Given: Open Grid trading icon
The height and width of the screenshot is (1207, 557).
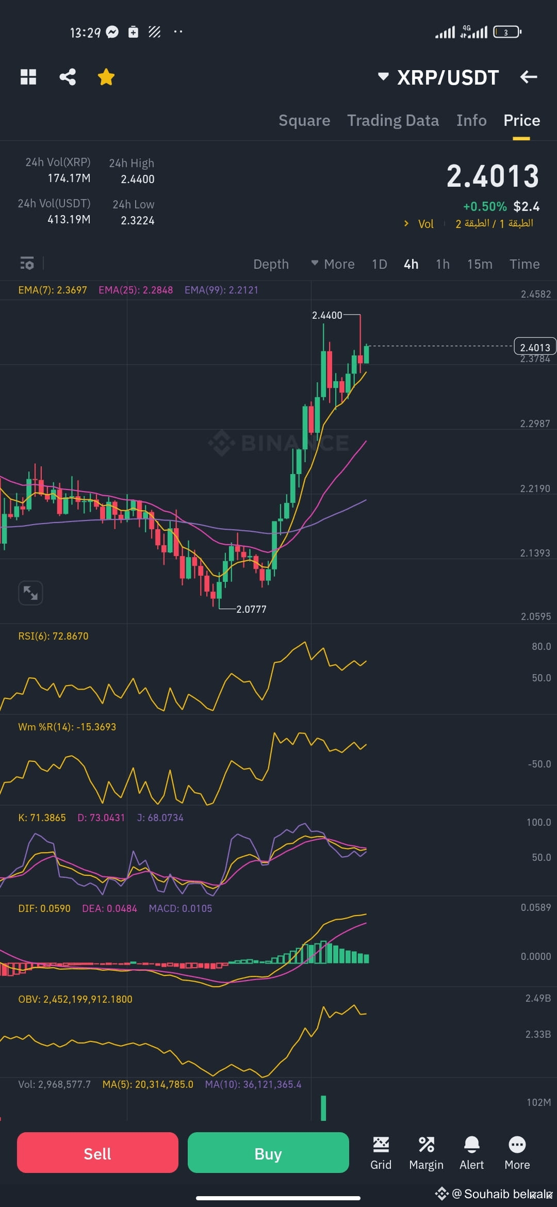Looking at the screenshot, I should [381, 1154].
